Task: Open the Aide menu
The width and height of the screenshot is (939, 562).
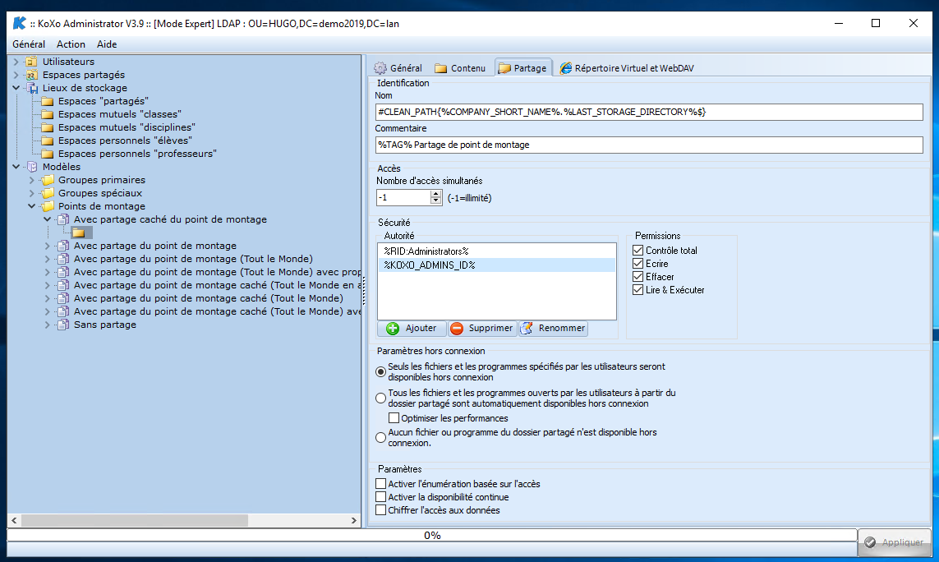Action: point(107,44)
